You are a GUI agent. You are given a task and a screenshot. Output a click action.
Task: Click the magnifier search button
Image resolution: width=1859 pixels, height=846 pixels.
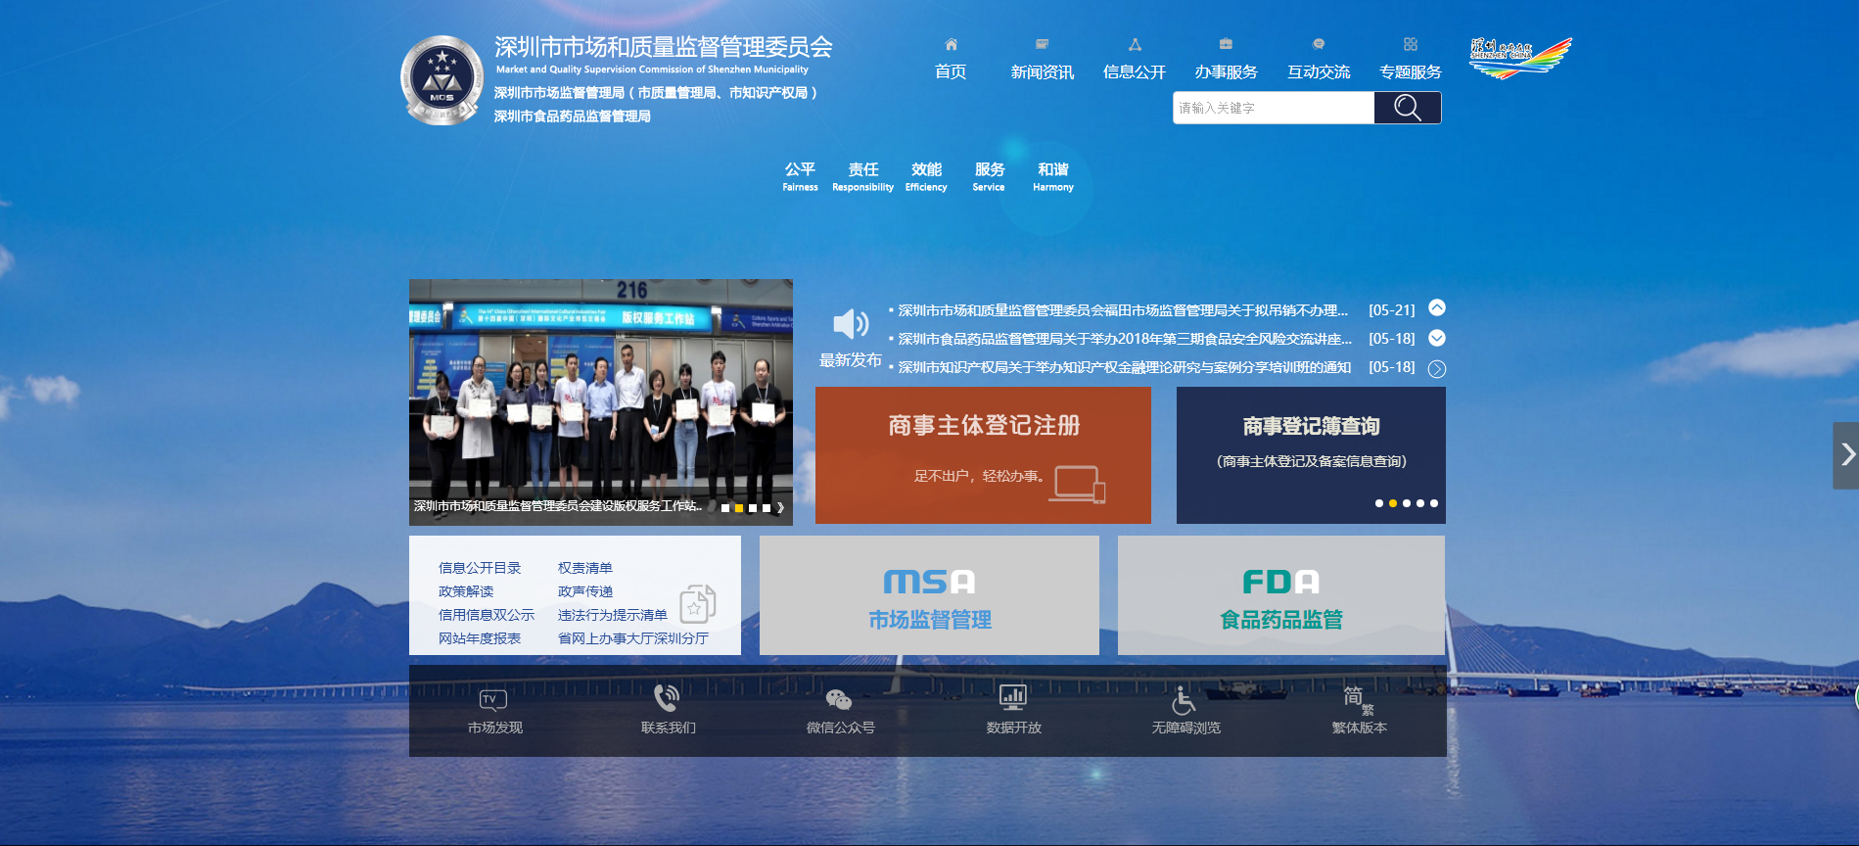pyautogui.click(x=1408, y=108)
